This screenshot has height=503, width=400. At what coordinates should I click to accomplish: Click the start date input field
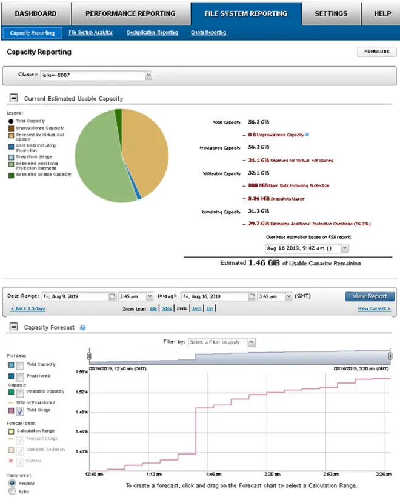(x=75, y=296)
